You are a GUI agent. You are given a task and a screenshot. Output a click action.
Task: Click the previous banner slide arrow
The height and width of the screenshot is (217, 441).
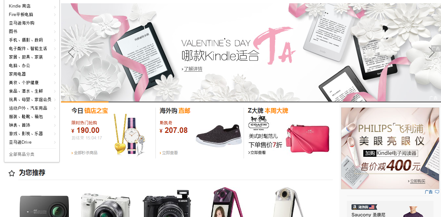[x=71, y=52]
